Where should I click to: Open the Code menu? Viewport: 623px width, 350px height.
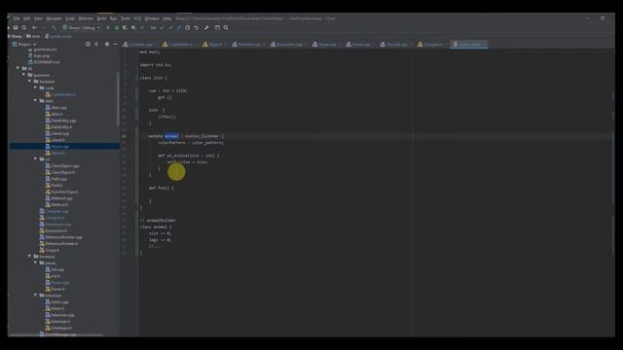point(70,18)
